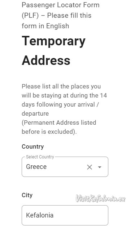Click the 'will be staying at during the 14' line

click(64, 95)
